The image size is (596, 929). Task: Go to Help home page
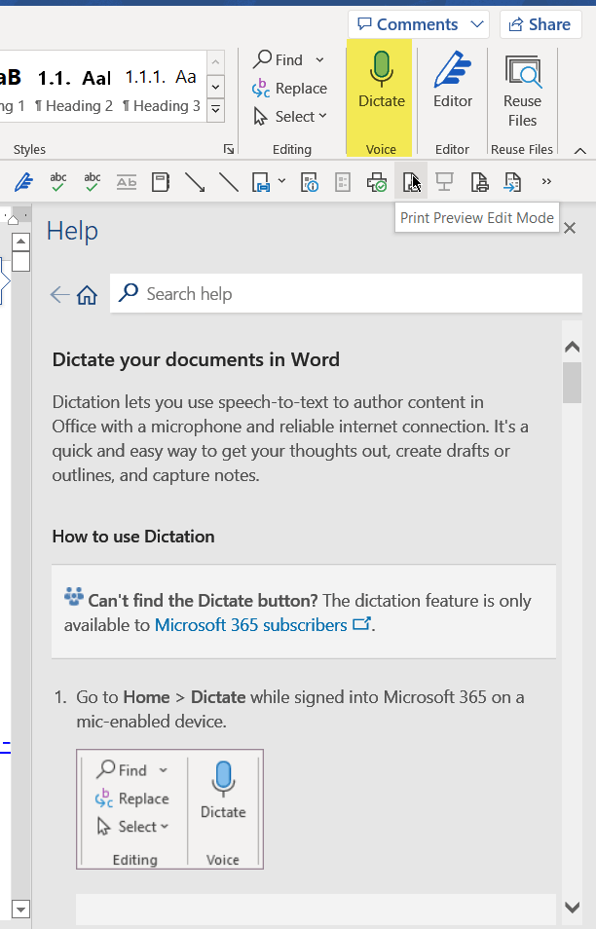click(x=87, y=294)
